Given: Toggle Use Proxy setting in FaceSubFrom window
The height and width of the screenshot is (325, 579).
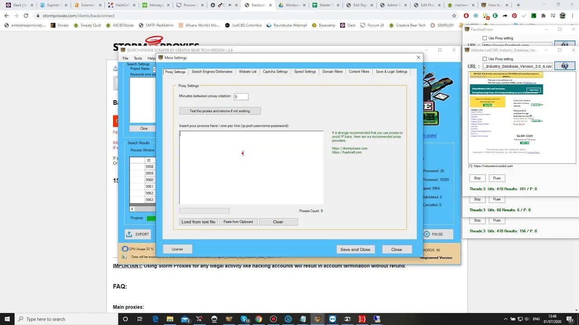Looking at the screenshot, I should (484, 38).
